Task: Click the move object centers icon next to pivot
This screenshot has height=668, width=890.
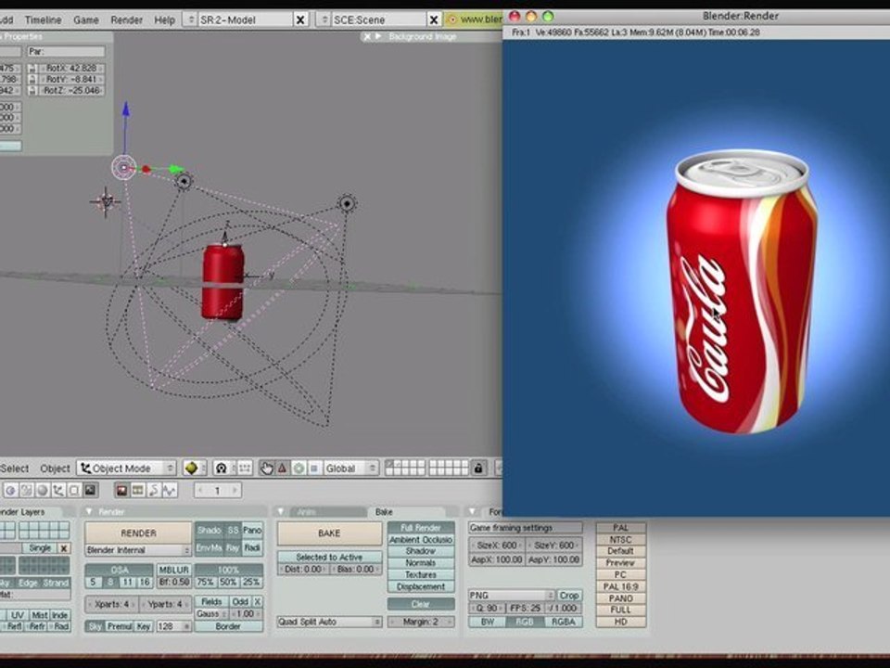Action: coord(245,468)
